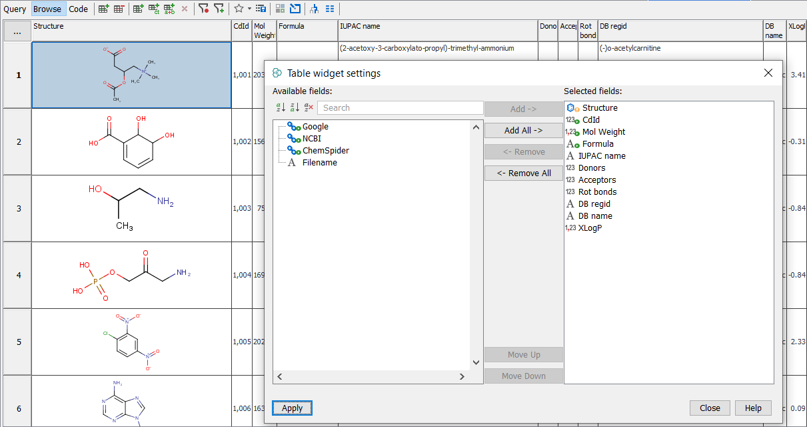This screenshot has width=807, height=427.
Task: Click the add row toolbar icon
Action: click(x=103, y=9)
